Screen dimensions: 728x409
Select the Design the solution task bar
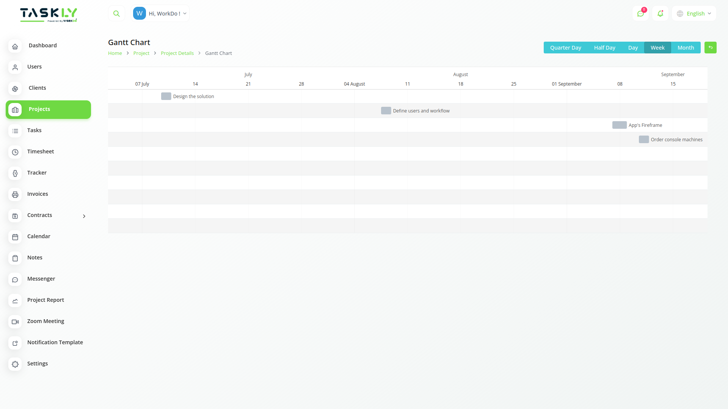pos(166,96)
